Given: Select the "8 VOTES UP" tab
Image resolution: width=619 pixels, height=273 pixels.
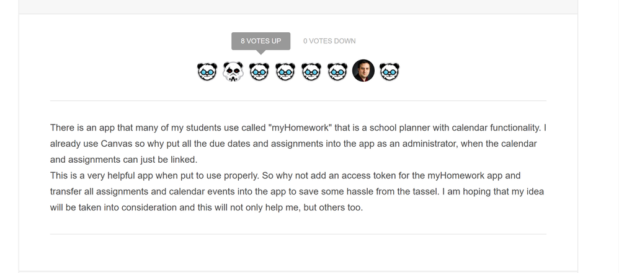Looking at the screenshot, I should (261, 41).
